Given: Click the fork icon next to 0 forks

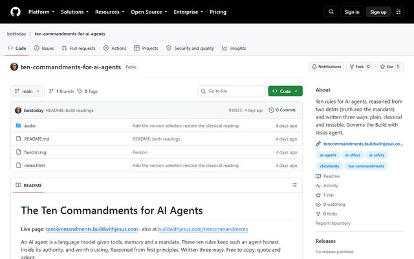Looking at the screenshot, I should click(318, 214).
